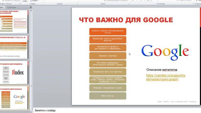Expand the new слайд dropdown
This screenshot has height=113, width=201.
25,1
